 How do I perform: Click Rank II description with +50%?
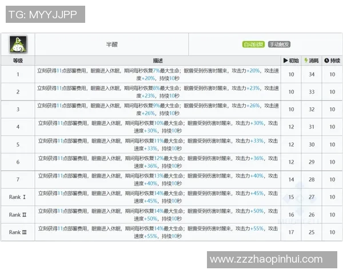point(158,215)
